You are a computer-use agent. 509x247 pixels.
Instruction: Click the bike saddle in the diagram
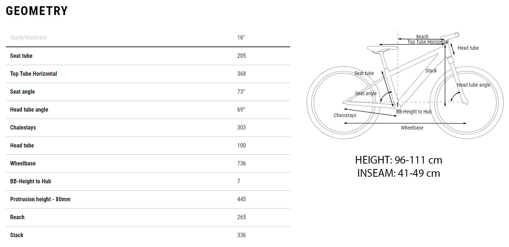[383, 48]
